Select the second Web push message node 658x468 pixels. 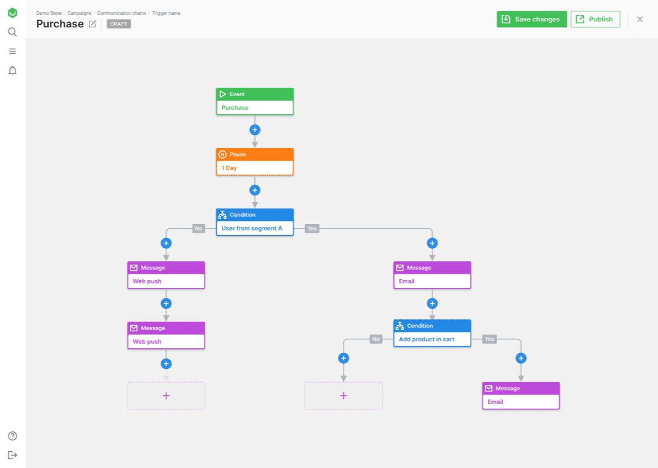(x=166, y=335)
